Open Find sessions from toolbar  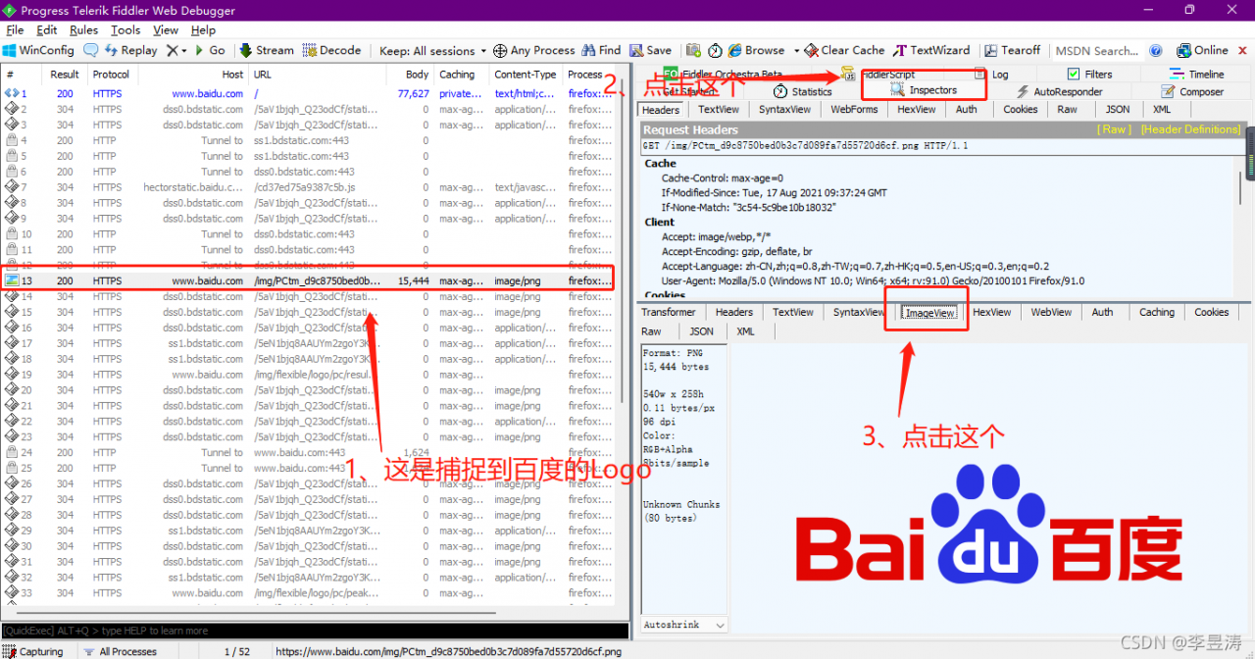click(602, 50)
